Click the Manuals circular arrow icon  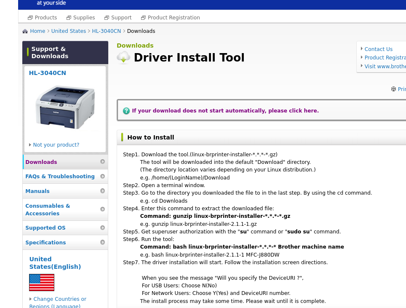[102, 191]
